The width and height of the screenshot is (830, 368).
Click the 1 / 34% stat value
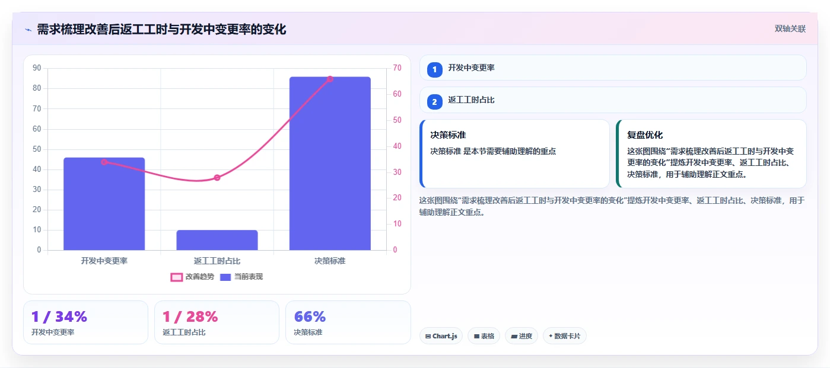pyautogui.click(x=59, y=316)
